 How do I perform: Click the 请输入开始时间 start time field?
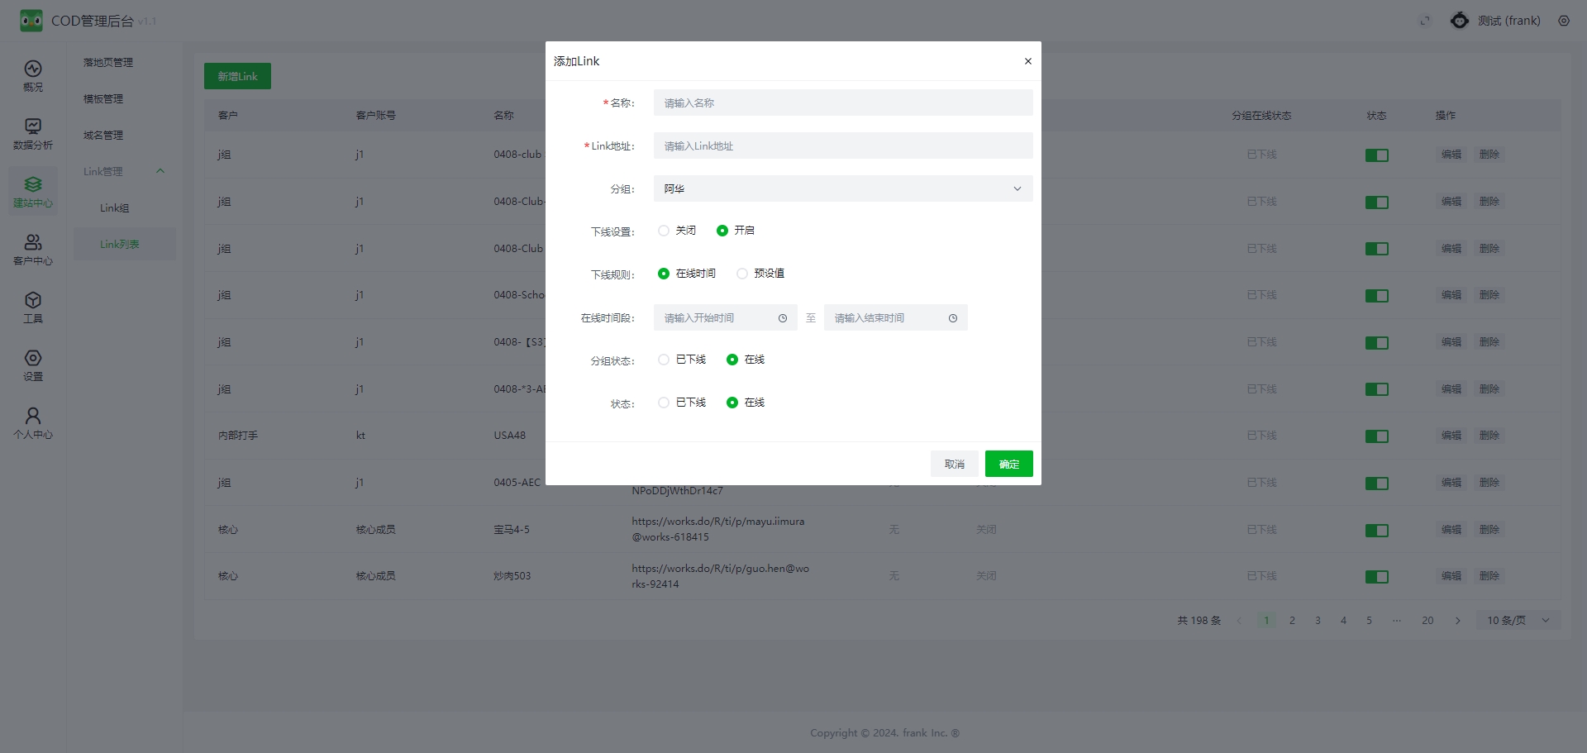(726, 317)
